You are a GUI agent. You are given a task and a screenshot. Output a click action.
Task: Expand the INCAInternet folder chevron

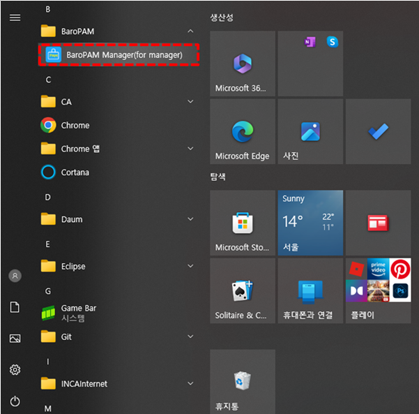click(x=190, y=383)
